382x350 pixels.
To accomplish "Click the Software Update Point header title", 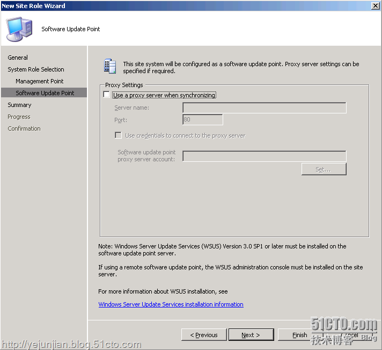I will click(x=71, y=29).
